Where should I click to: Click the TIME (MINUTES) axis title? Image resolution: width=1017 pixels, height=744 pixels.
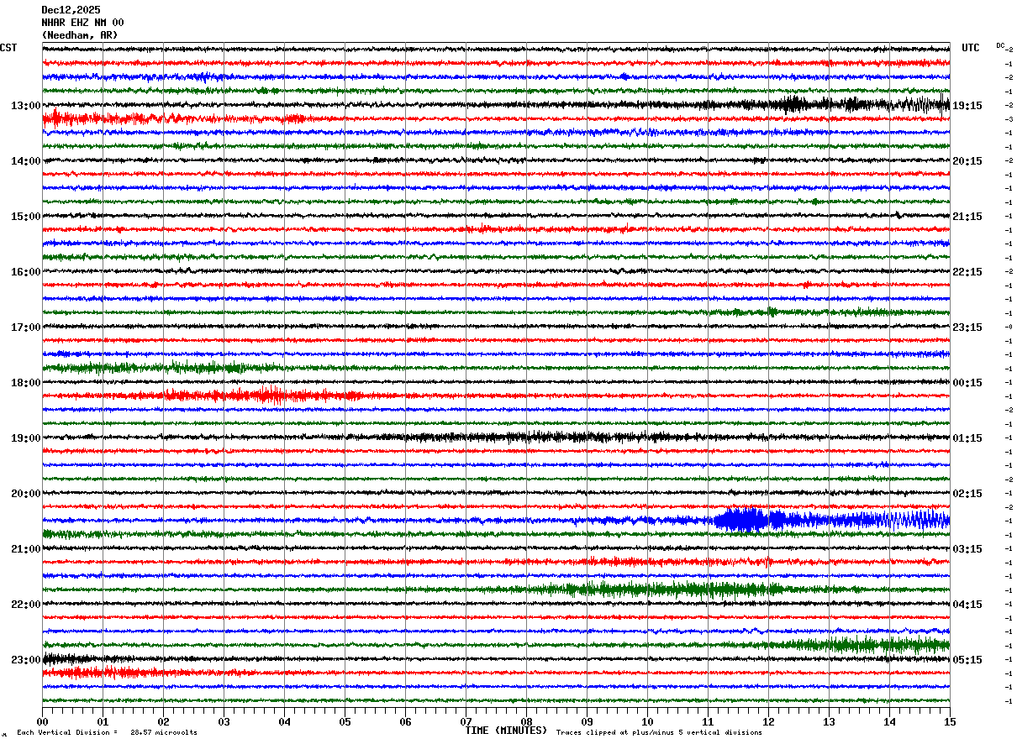point(506,731)
